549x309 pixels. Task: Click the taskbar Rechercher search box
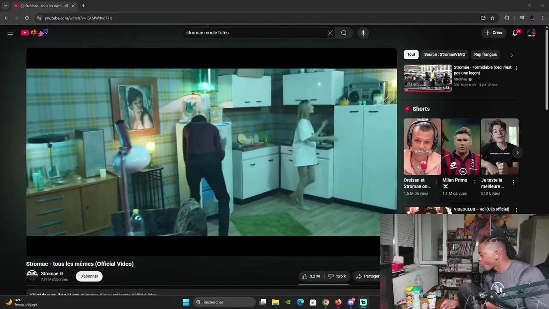tap(223, 302)
